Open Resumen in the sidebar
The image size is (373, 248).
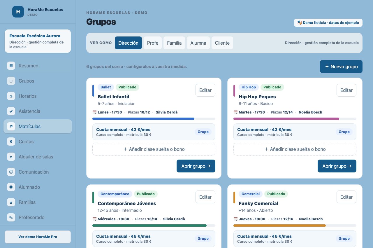38,66
